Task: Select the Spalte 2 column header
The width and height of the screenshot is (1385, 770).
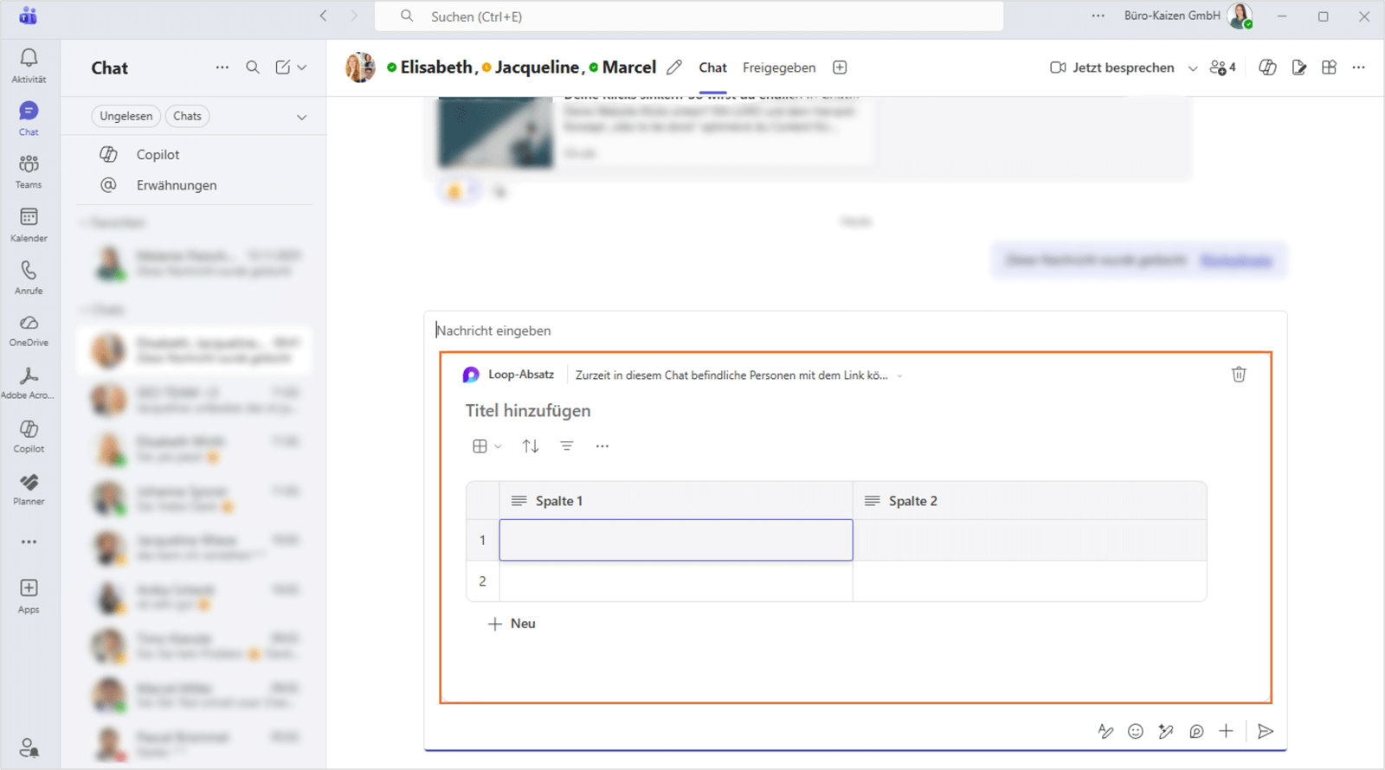Action: pos(1029,501)
